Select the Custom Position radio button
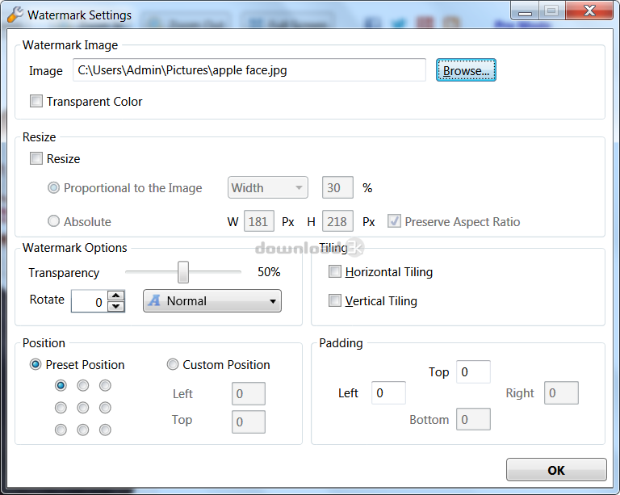Screen dimensions: 620x495 [x=173, y=365]
